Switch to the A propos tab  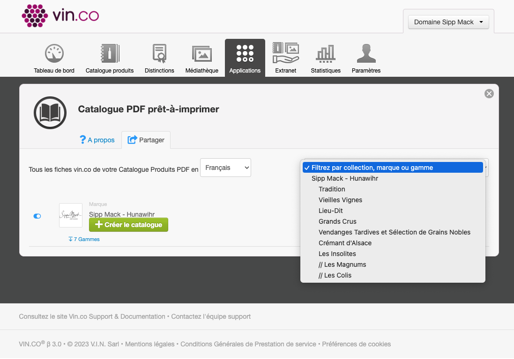pyautogui.click(x=97, y=140)
